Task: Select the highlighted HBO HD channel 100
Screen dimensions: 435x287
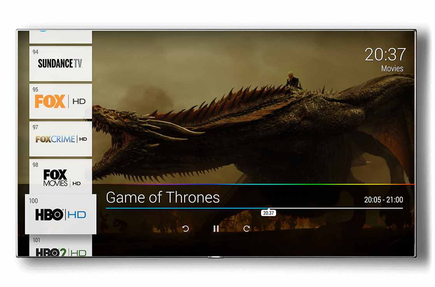Action: coord(60,214)
